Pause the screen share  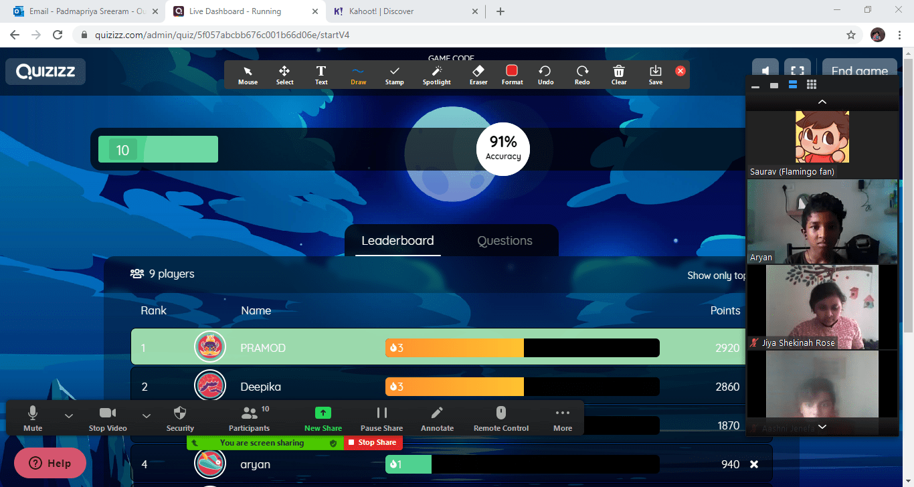pyautogui.click(x=381, y=418)
